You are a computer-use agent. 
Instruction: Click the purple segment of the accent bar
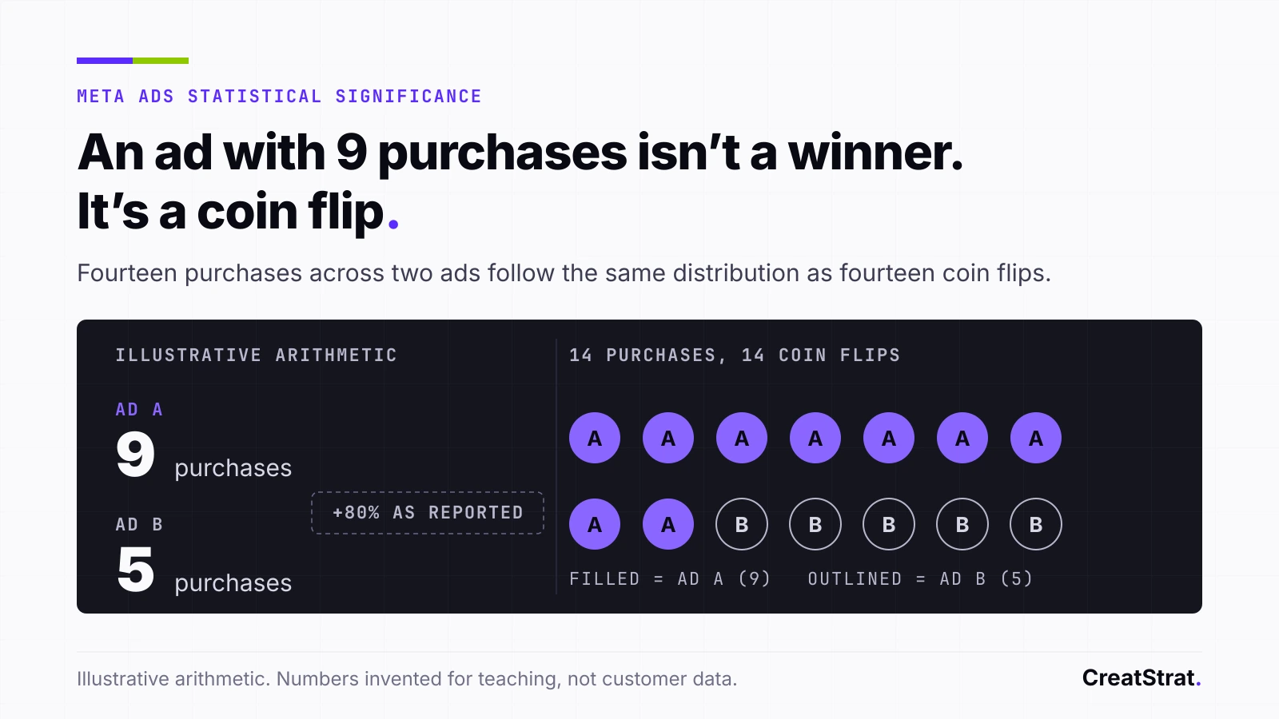[105, 61]
